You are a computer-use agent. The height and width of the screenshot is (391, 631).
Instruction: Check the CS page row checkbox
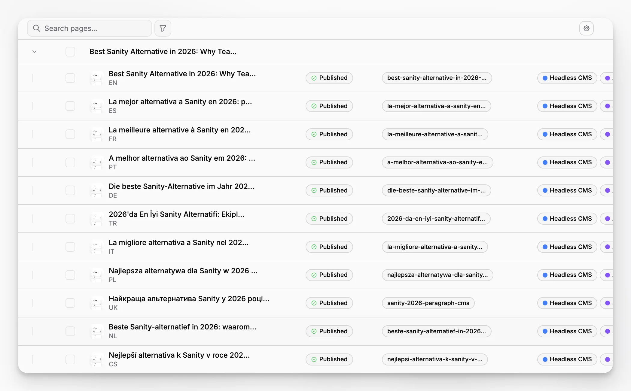click(x=70, y=359)
